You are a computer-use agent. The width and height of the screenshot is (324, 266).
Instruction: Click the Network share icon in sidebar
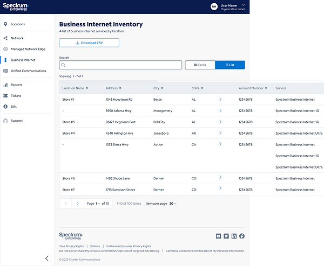pos(5,38)
